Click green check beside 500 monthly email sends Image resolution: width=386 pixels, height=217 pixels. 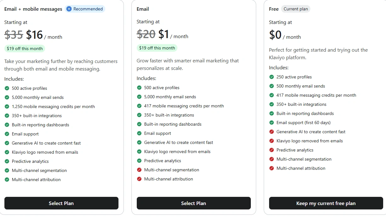point(272,86)
